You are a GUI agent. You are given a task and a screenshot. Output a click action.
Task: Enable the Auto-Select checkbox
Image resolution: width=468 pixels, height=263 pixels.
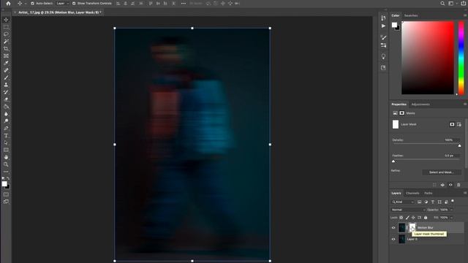pyautogui.click(x=32, y=4)
